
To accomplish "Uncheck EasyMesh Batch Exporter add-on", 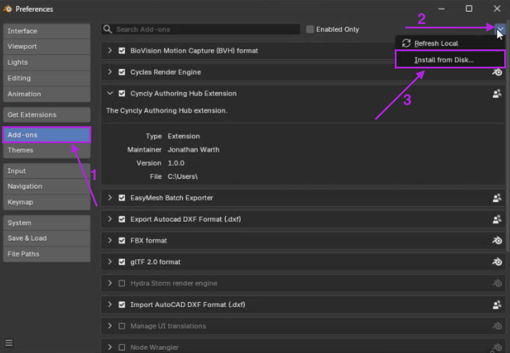I will coord(121,198).
